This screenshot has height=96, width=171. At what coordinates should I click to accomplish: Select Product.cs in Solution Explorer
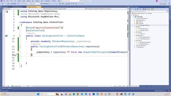pos(142,34)
